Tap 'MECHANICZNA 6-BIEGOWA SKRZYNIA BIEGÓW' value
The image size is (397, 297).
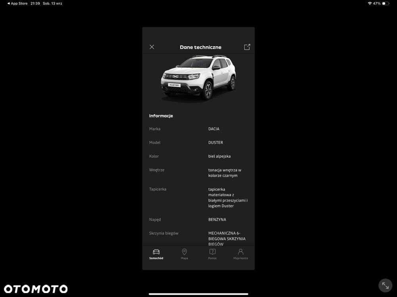pyautogui.click(x=227, y=239)
